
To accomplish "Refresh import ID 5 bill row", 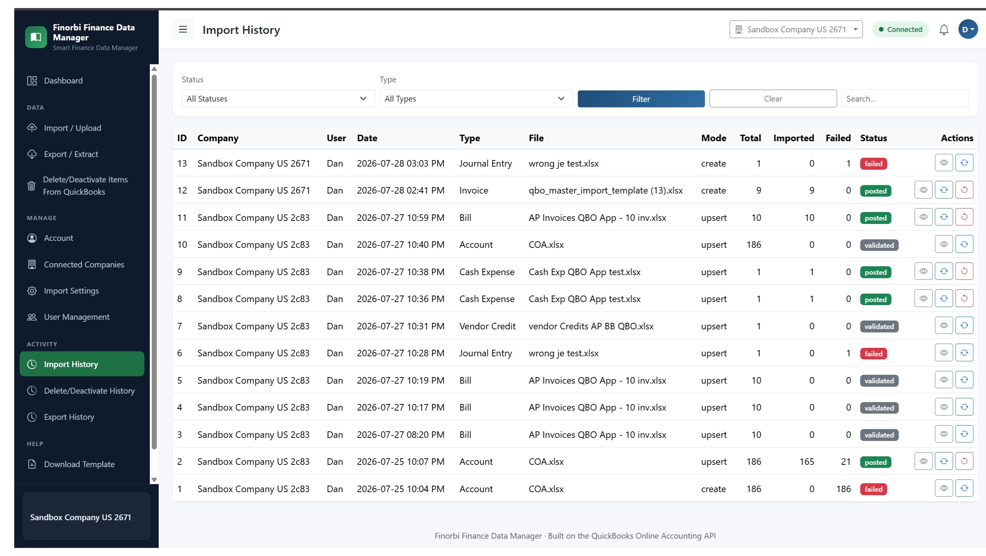I will (x=964, y=380).
